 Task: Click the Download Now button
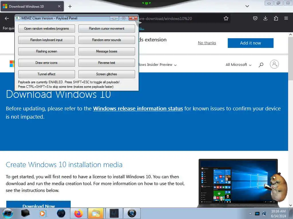point(39,204)
